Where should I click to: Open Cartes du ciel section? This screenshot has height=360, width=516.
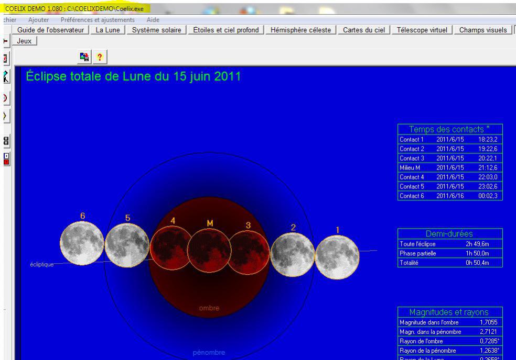pos(364,30)
